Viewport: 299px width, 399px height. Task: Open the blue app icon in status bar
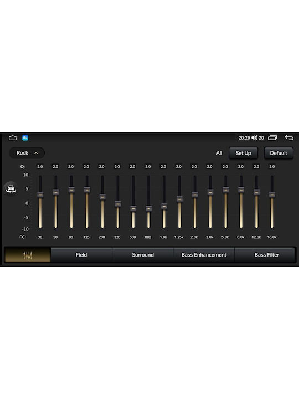[x=25, y=137]
